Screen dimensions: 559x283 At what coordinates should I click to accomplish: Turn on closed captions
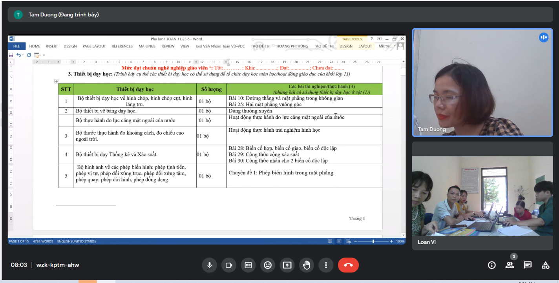point(248,265)
